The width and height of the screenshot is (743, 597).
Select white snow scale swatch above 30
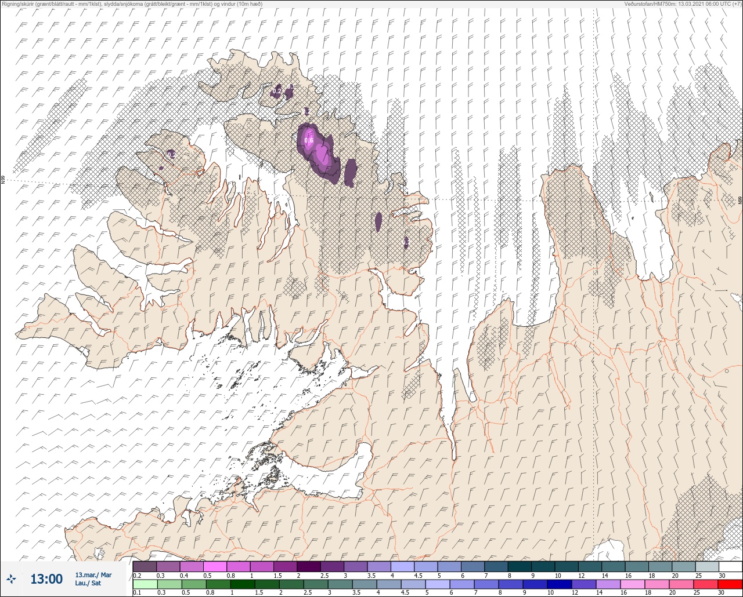click(x=731, y=566)
